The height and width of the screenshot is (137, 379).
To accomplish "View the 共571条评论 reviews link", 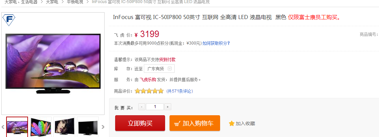I will coord(180,91).
